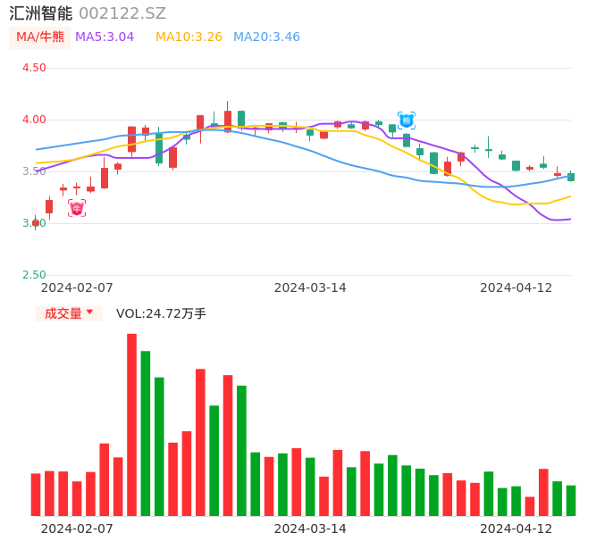Click the red triangle beside 成交量

click(x=89, y=312)
